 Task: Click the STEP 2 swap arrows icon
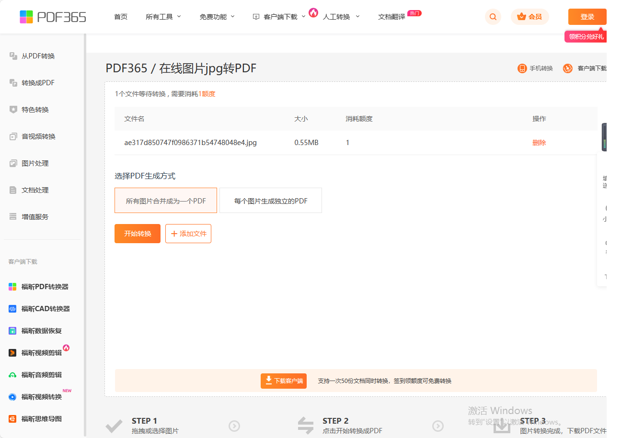coord(305,426)
